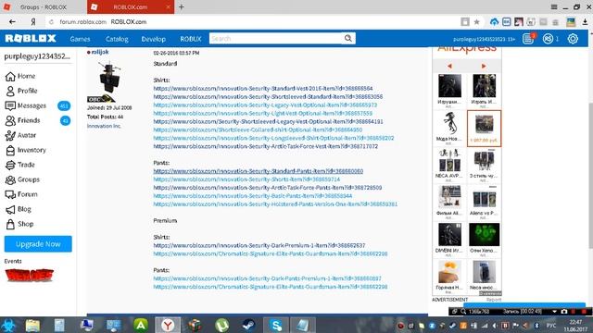The image size is (593, 333).
Task: Open Arctic-Task-Force-Vest item link
Action: pyautogui.click(x=266, y=146)
